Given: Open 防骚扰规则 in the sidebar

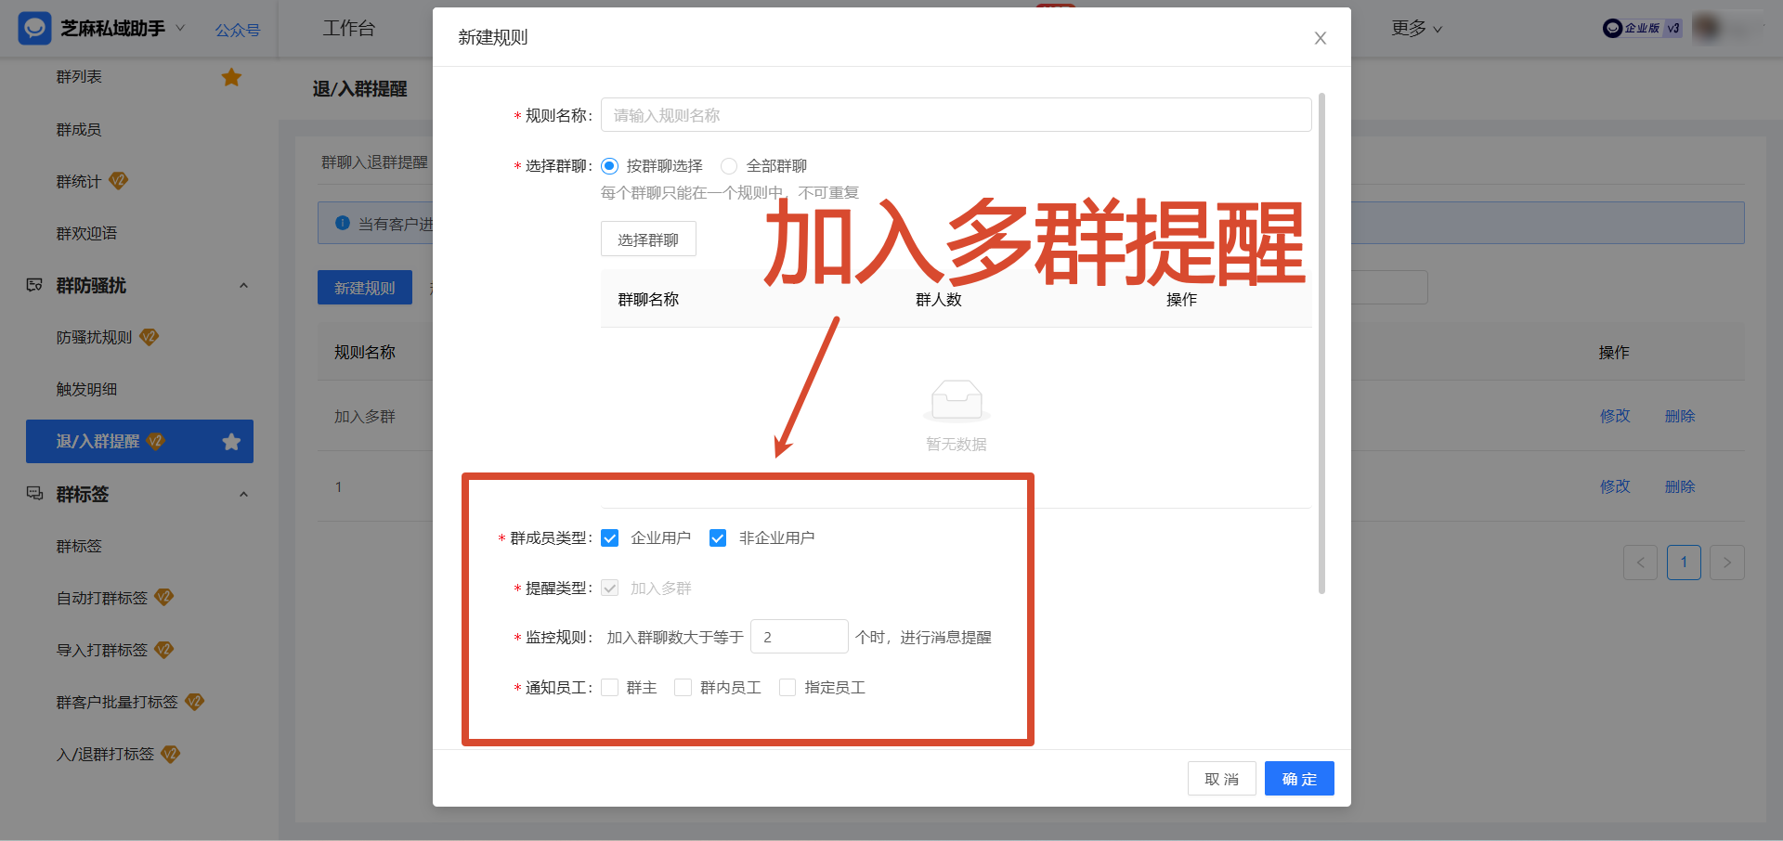Looking at the screenshot, I should [x=94, y=338].
